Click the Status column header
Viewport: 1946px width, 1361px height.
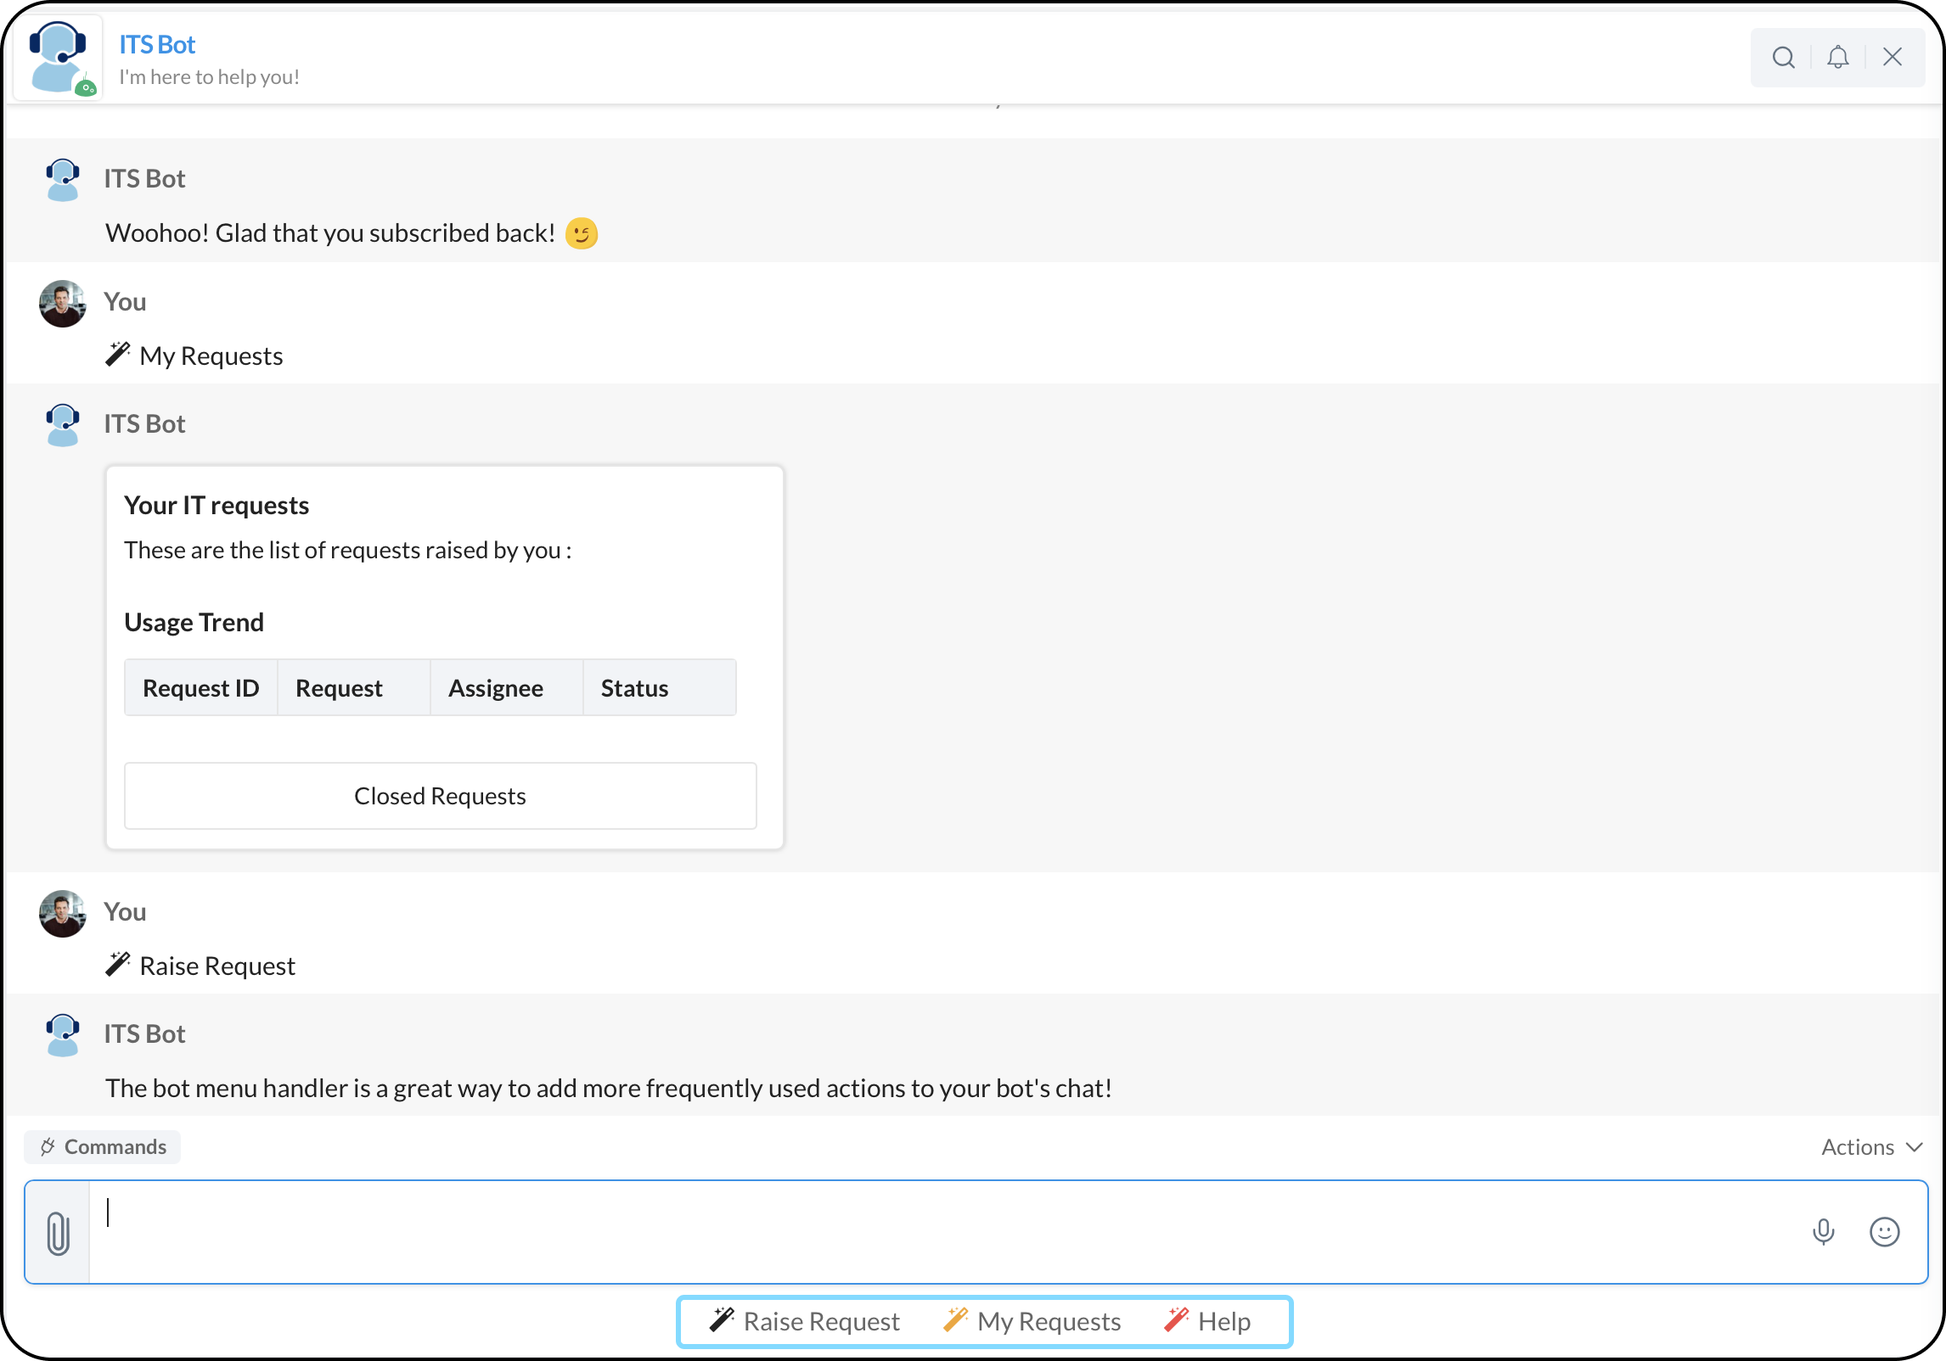634,688
